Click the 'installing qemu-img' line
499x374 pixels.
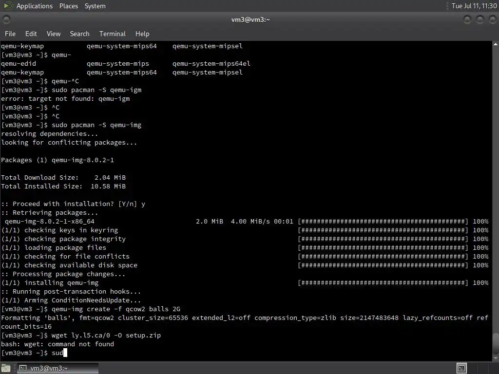[50, 283]
